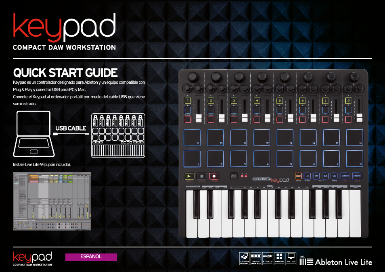Click yellow channel select button 2
The width and height of the screenshot is (385, 272).
coord(211,101)
